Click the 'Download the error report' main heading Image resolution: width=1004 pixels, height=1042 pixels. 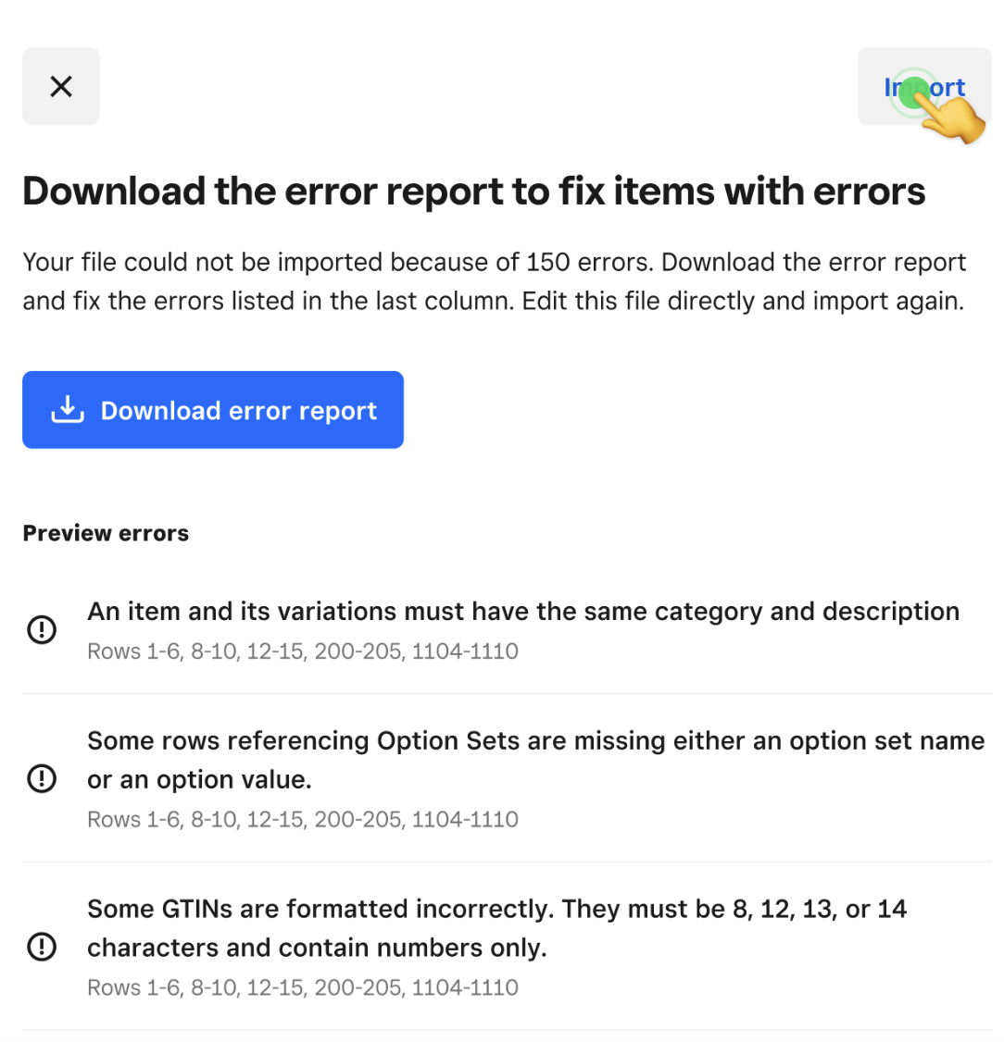click(x=473, y=192)
